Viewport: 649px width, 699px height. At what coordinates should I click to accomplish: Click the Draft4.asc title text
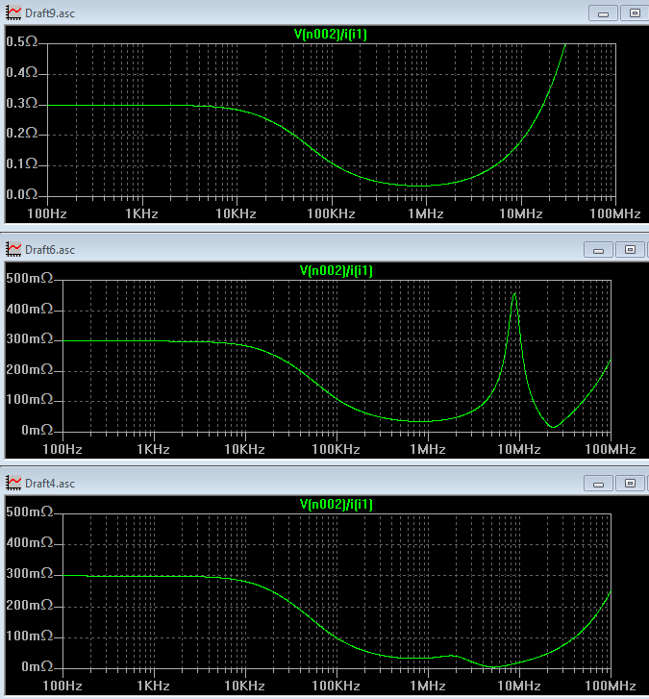point(50,484)
